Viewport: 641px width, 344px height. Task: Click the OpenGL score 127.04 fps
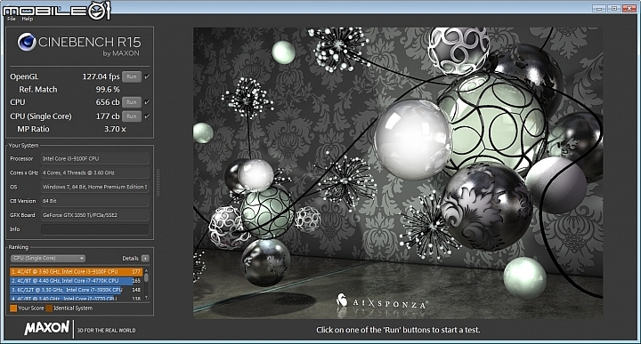point(101,76)
